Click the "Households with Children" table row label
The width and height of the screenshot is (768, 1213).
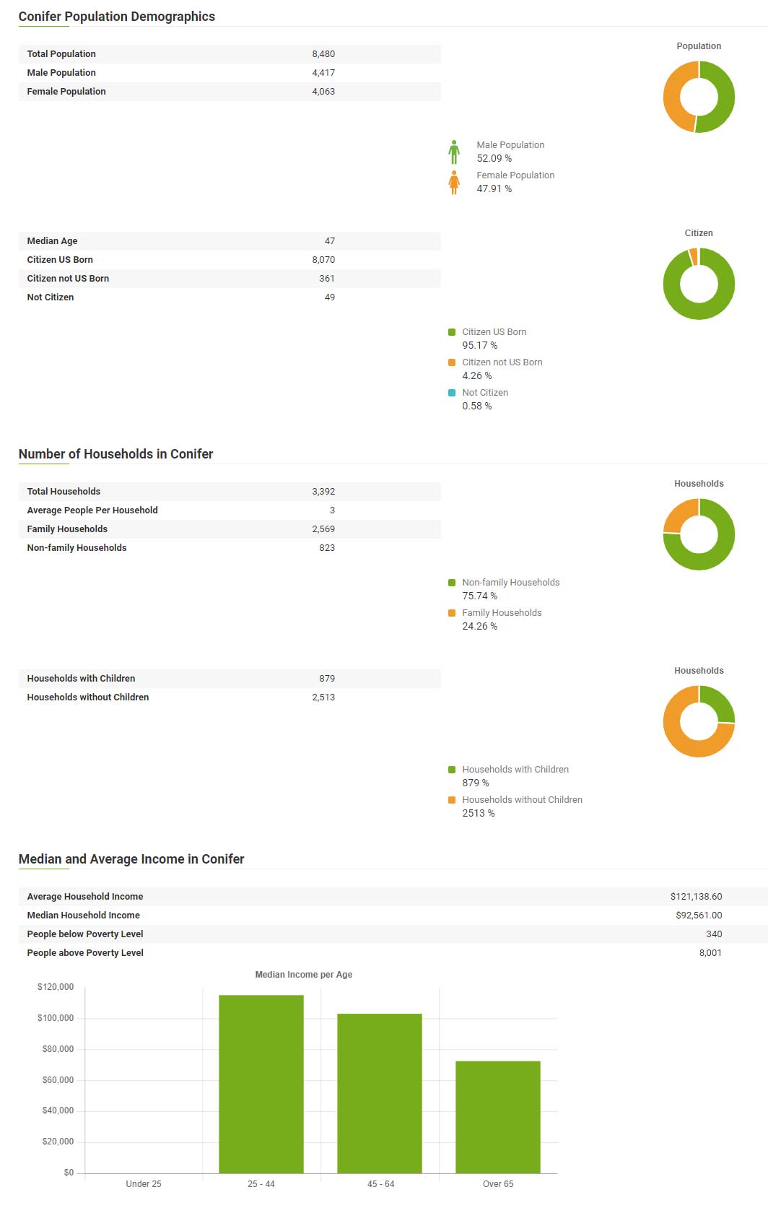coord(81,679)
